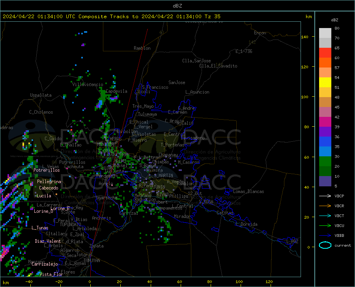Image resolution: width=355 pixels, height=287 pixels.
Task: Click the orange 60 dBZ color swatch
Action: pyautogui.click(x=325, y=62)
